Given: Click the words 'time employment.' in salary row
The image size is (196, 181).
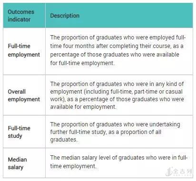Looking at the screenshot, I should 73,166.
